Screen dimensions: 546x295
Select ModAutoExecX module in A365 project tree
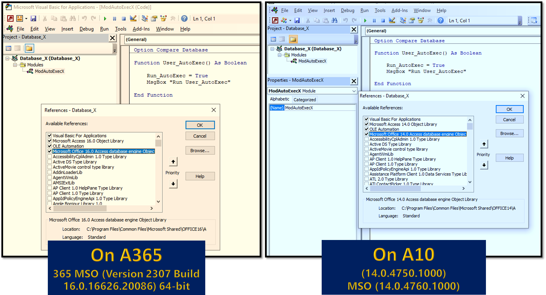[x=49, y=71]
